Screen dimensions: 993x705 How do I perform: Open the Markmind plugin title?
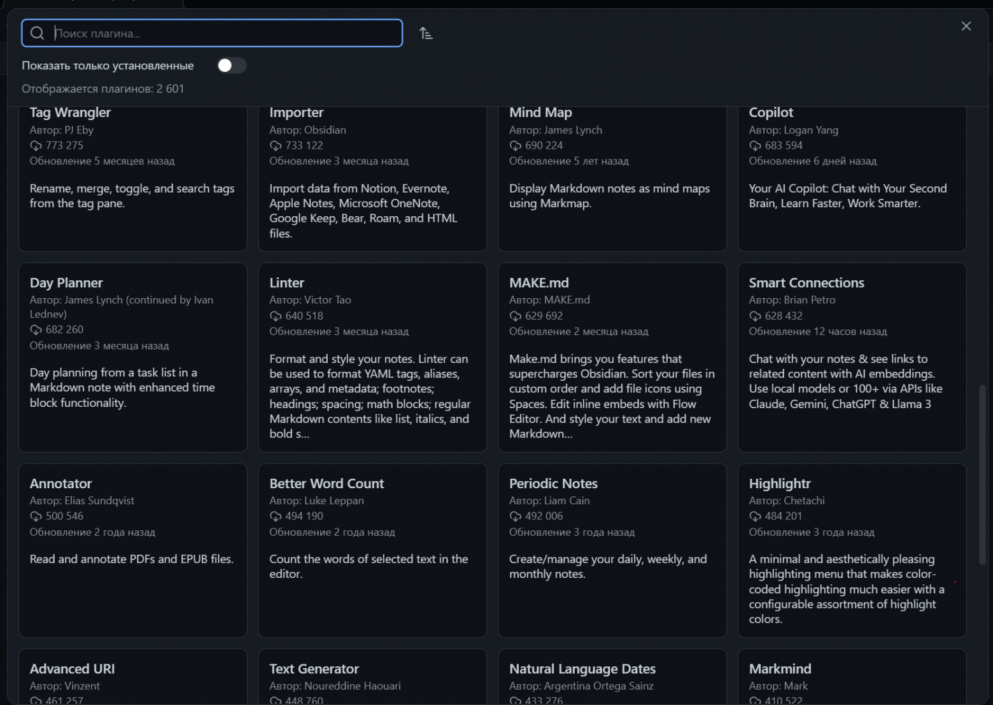pyautogui.click(x=780, y=669)
